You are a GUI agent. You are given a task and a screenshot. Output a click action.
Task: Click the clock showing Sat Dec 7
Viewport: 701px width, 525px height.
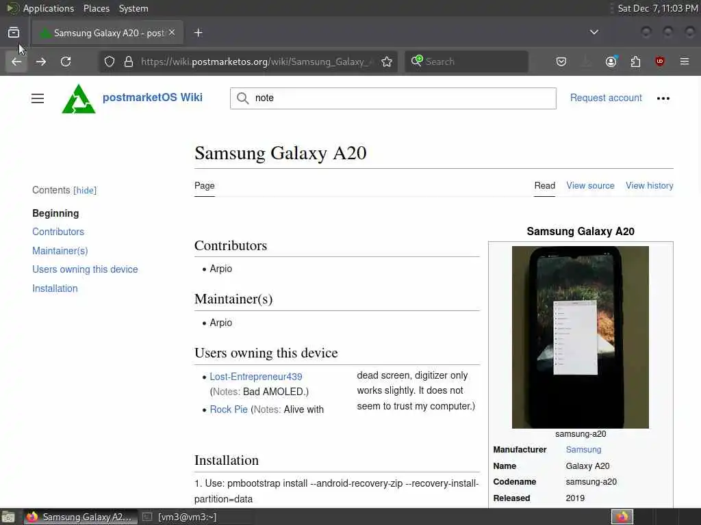pos(657,8)
